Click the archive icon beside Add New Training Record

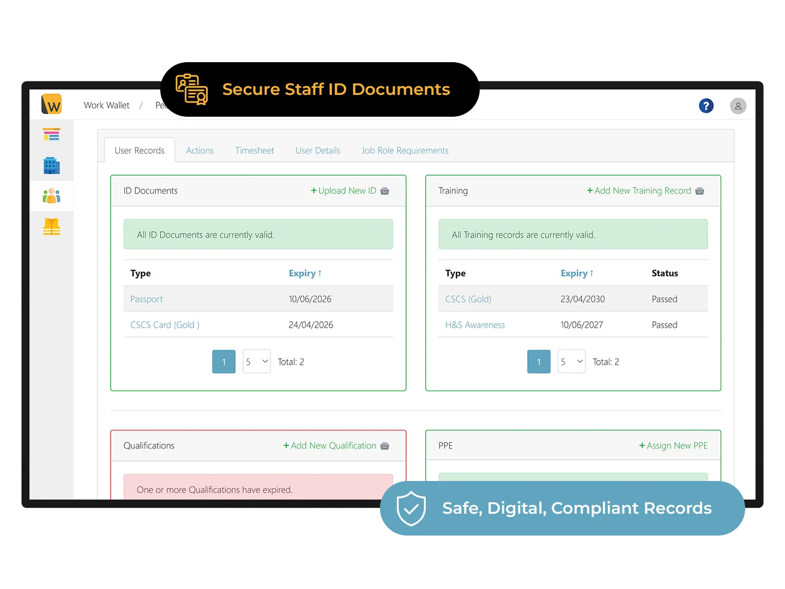[x=699, y=191]
